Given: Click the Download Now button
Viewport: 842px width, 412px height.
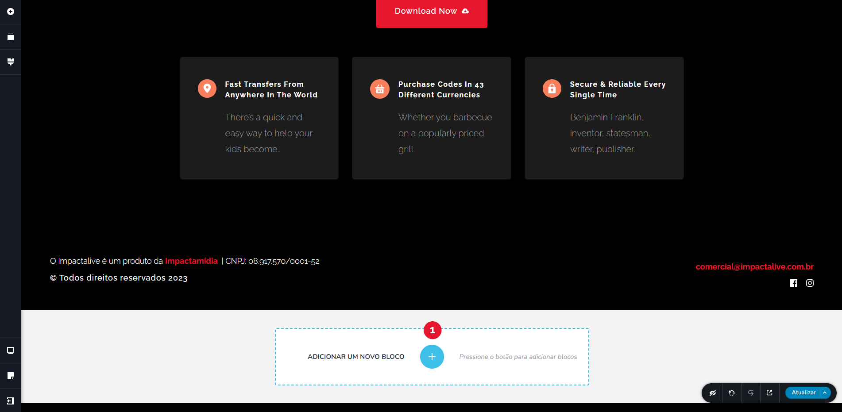Looking at the screenshot, I should pyautogui.click(x=432, y=12).
